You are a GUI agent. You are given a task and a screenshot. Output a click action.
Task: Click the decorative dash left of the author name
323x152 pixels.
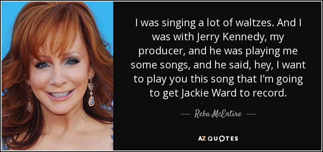coord(185,114)
